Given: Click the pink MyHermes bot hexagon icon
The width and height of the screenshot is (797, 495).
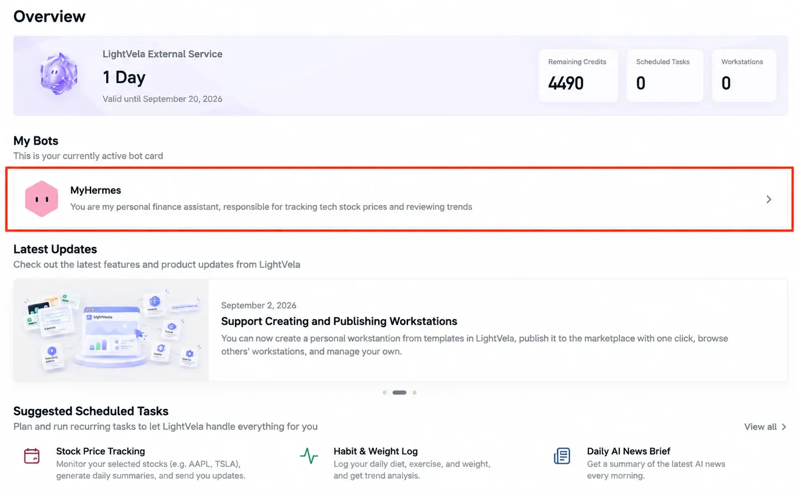Looking at the screenshot, I should click(42, 199).
